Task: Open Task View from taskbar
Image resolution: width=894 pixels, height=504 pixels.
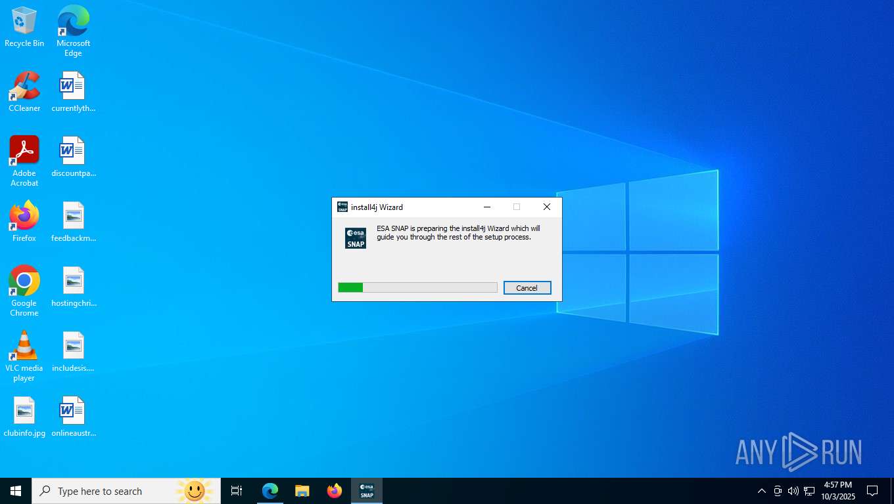Action: 237,491
